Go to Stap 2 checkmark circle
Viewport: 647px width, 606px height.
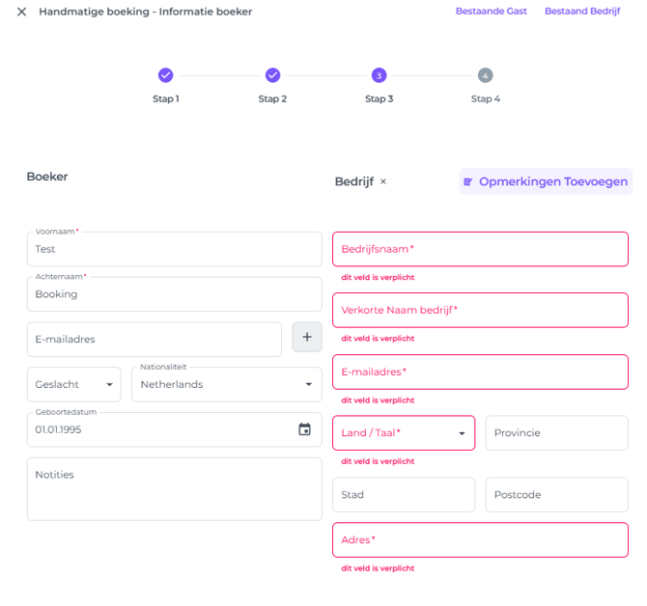point(272,75)
